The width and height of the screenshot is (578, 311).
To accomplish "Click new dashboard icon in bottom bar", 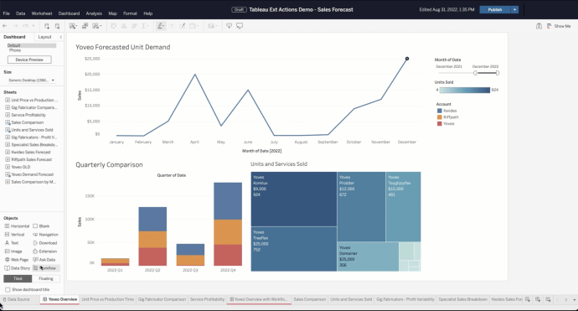I will click(x=538, y=299).
